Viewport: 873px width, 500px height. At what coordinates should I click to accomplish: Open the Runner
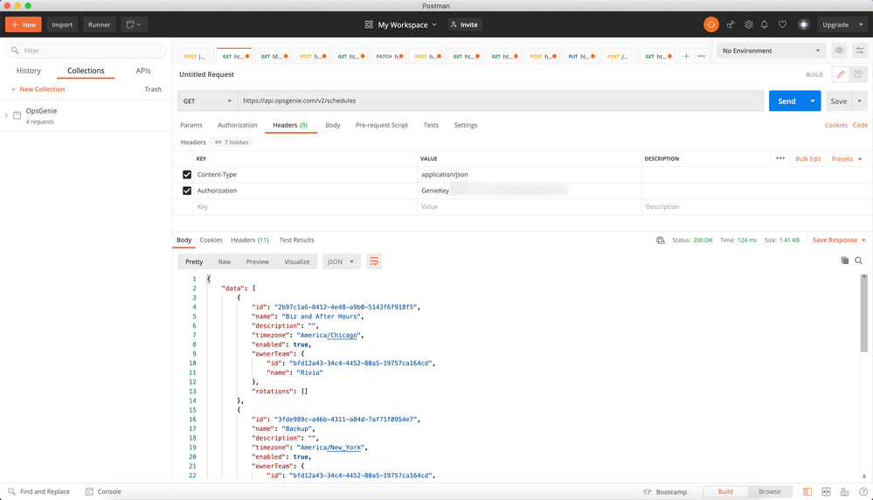click(99, 24)
